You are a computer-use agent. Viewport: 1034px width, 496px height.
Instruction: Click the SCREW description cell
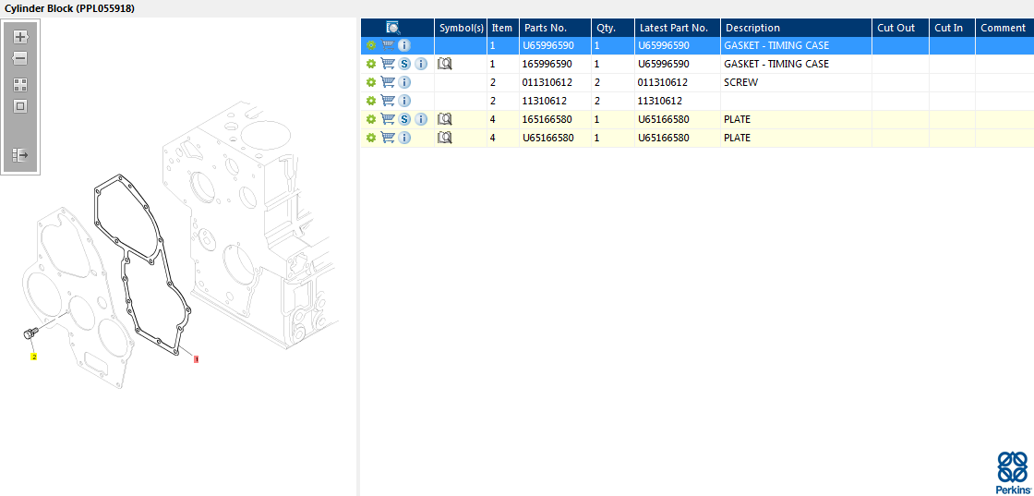coord(796,82)
